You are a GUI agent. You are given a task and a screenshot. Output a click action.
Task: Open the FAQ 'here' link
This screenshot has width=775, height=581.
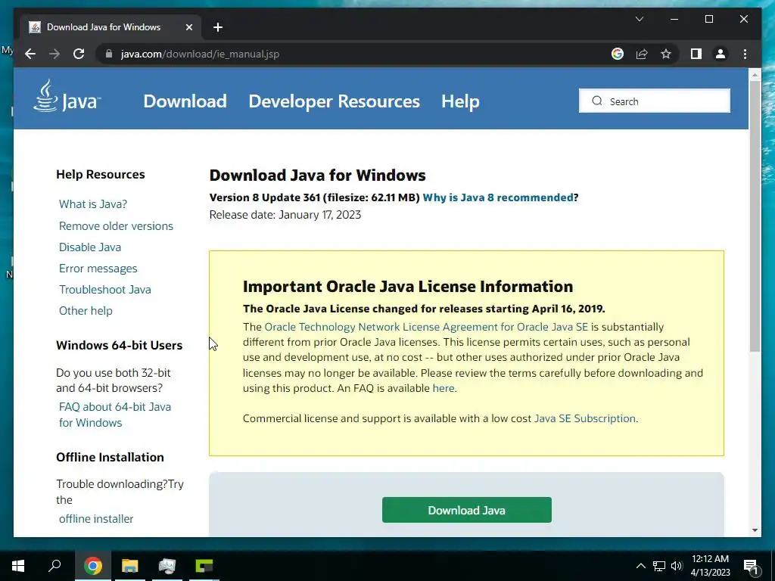(x=444, y=388)
